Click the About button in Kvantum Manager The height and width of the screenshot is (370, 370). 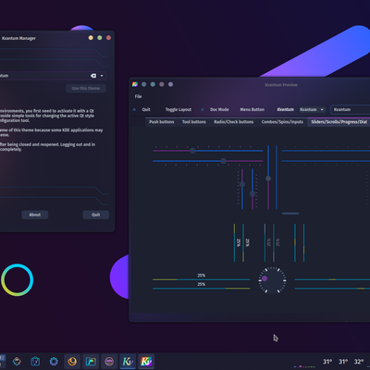click(35, 215)
